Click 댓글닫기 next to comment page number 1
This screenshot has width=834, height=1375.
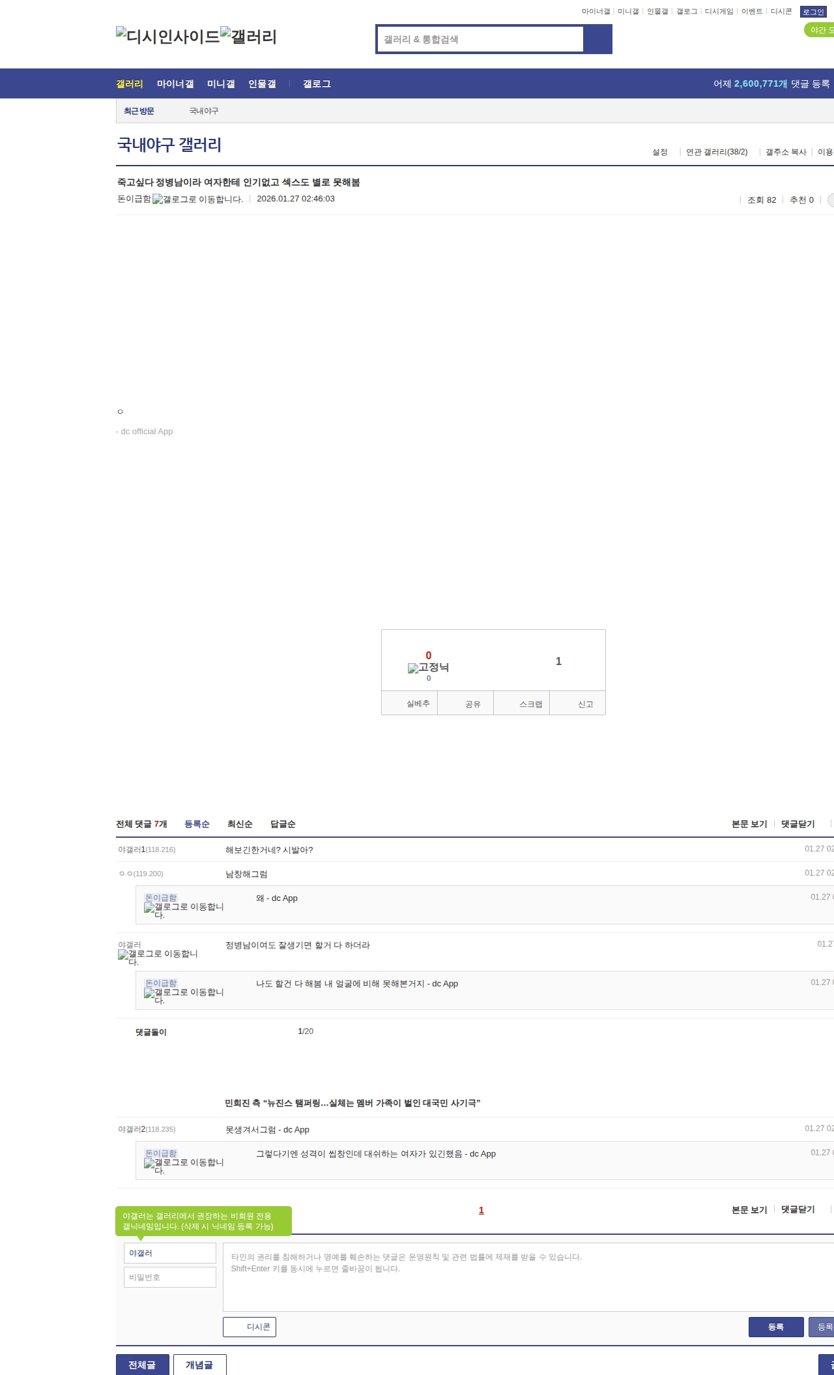[798, 1209]
